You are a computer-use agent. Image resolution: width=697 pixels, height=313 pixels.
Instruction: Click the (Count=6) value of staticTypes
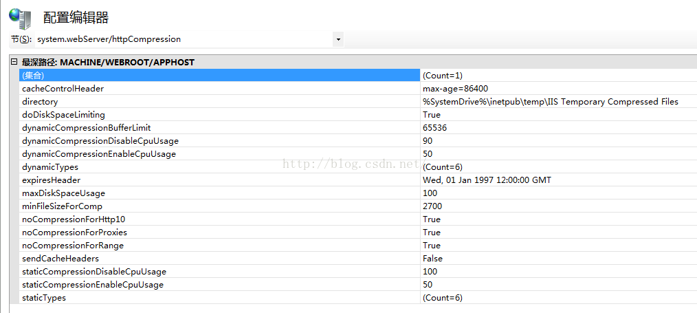tap(443, 298)
